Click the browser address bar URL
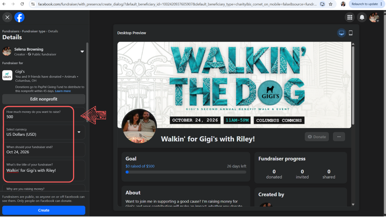Screen dimensions: 386x217 (177, 4)
